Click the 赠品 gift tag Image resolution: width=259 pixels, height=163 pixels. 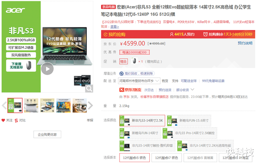pos(123,62)
